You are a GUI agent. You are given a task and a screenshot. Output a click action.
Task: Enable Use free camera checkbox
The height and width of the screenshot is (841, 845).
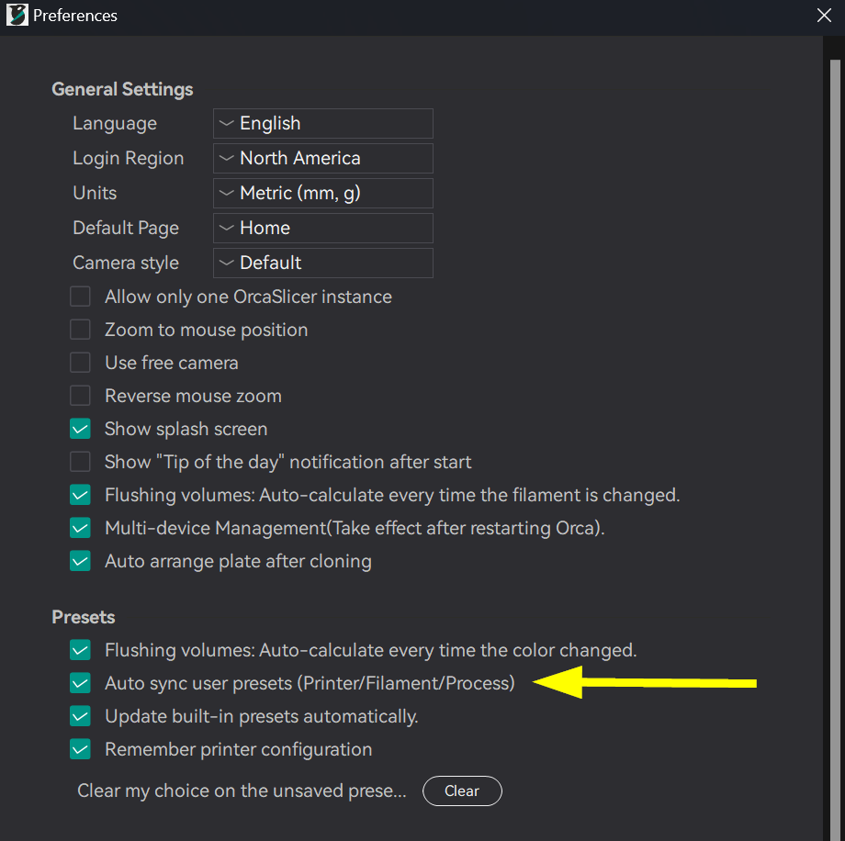(80, 363)
